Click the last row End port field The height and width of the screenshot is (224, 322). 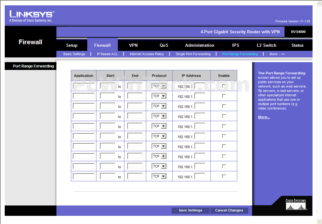pos(135,176)
